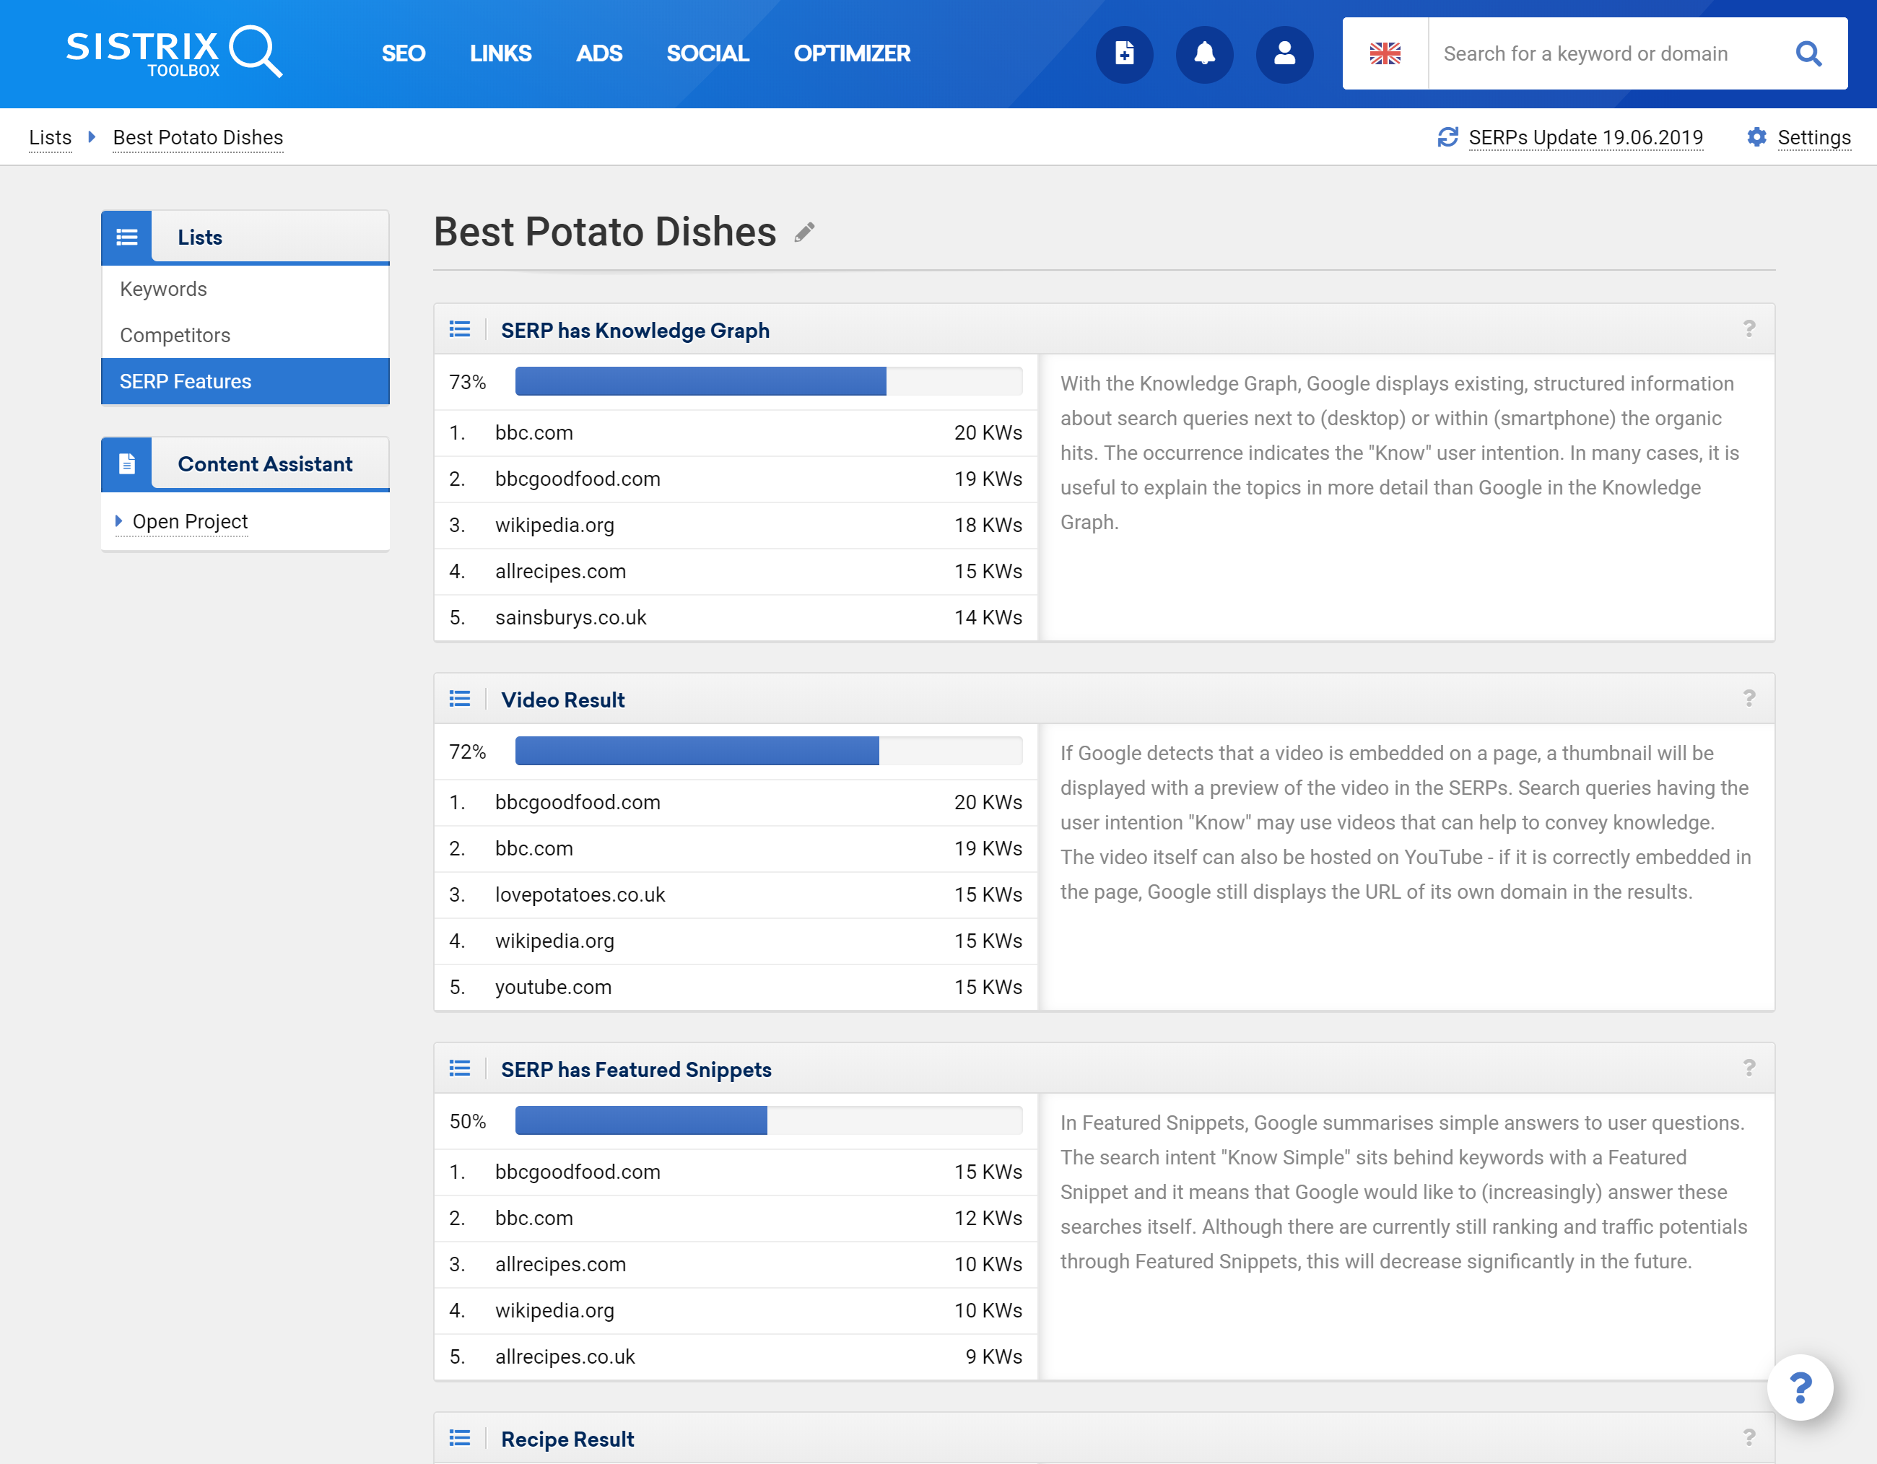Screen dimensions: 1877x1464
Task: Open the LINKS menu
Action: click(500, 53)
